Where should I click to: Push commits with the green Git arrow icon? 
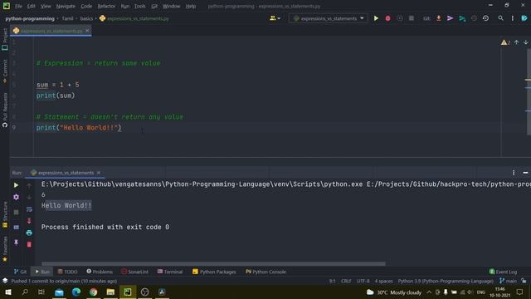pyautogui.click(x=462, y=18)
